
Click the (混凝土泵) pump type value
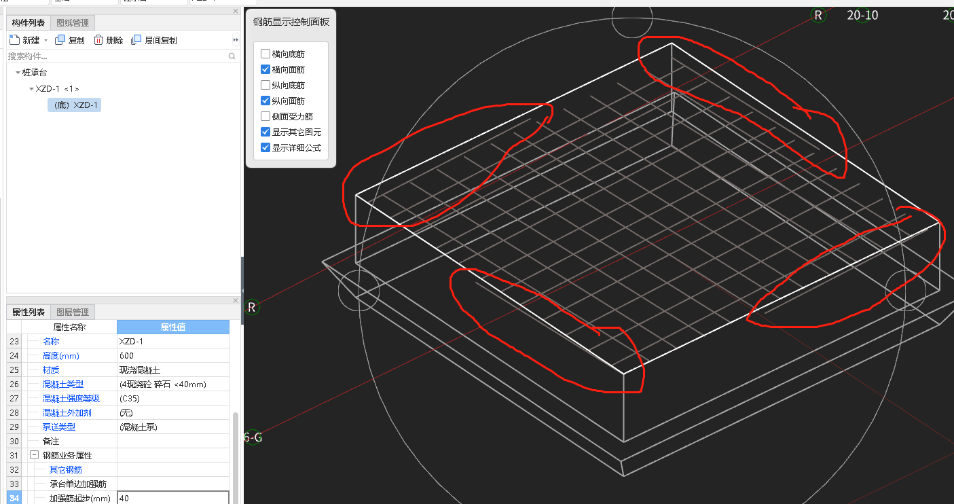point(173,427)
